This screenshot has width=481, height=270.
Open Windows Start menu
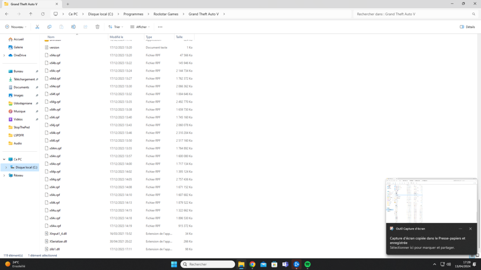(x=174, y=264)
